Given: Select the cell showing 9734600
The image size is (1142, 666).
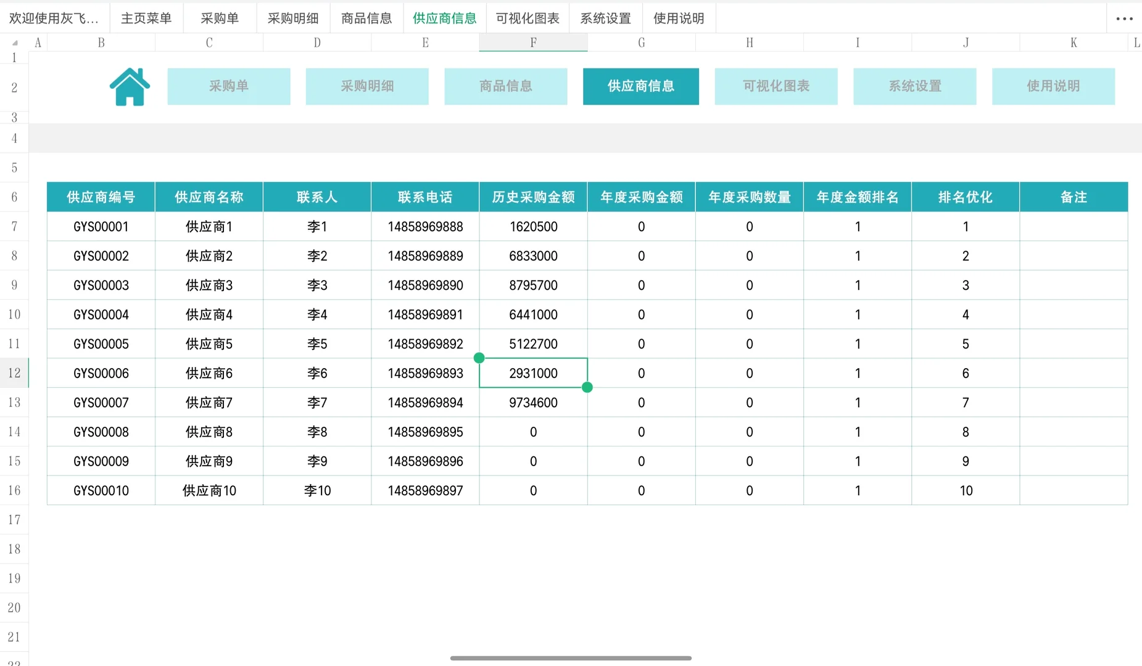Looking at the screenshot, I should coord(533,402).
